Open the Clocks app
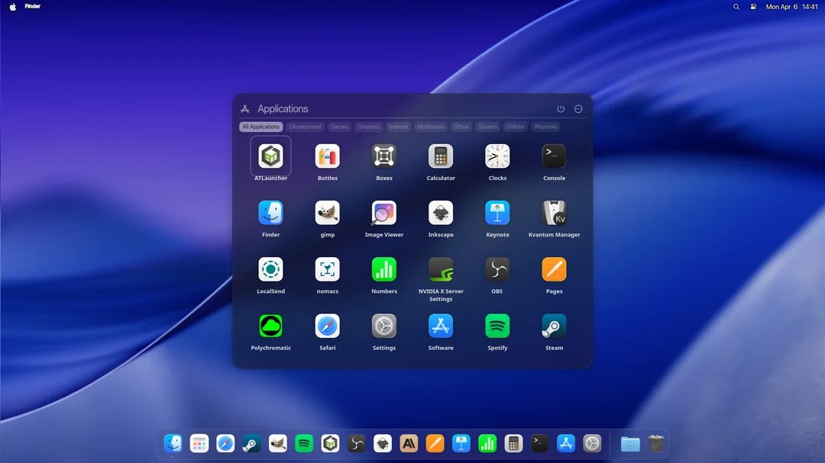This screenshot has width=825, height=463. pos(497,157)
